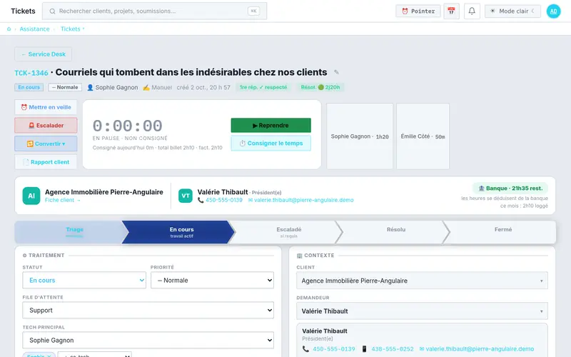
Task: Open the Tech principal dropdown
Action: [x=148, y=340]
